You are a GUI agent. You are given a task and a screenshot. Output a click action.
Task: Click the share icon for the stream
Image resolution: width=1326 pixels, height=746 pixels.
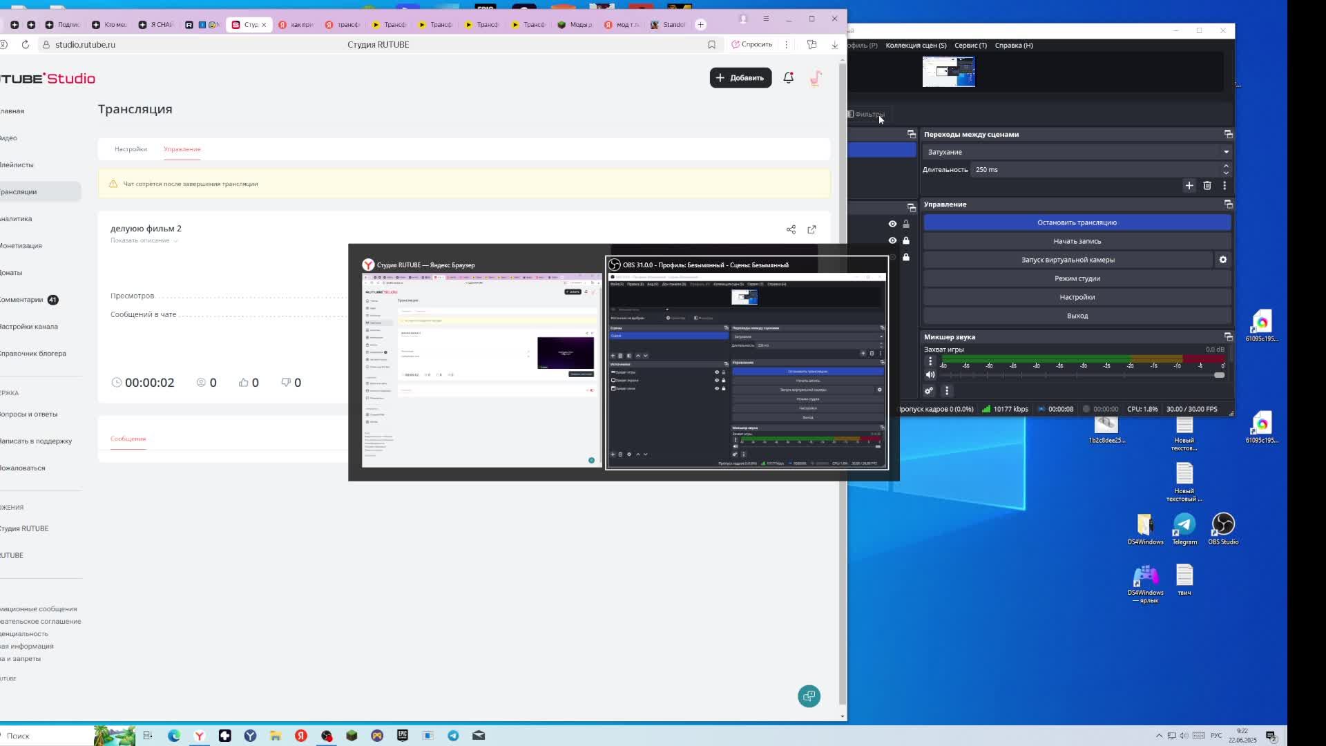coord(791,229)
